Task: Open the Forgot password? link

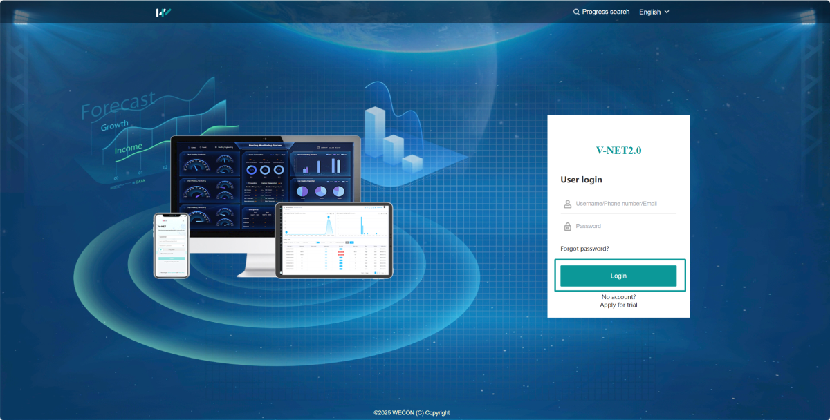Action: click(x=584, y=249)
